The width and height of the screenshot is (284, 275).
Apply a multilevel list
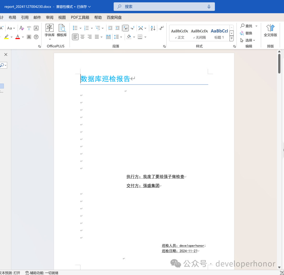coord(98,28)
